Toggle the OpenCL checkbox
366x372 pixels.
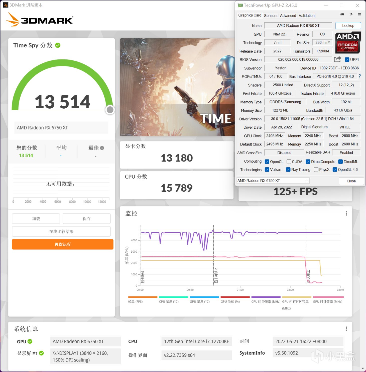[267, 162]
